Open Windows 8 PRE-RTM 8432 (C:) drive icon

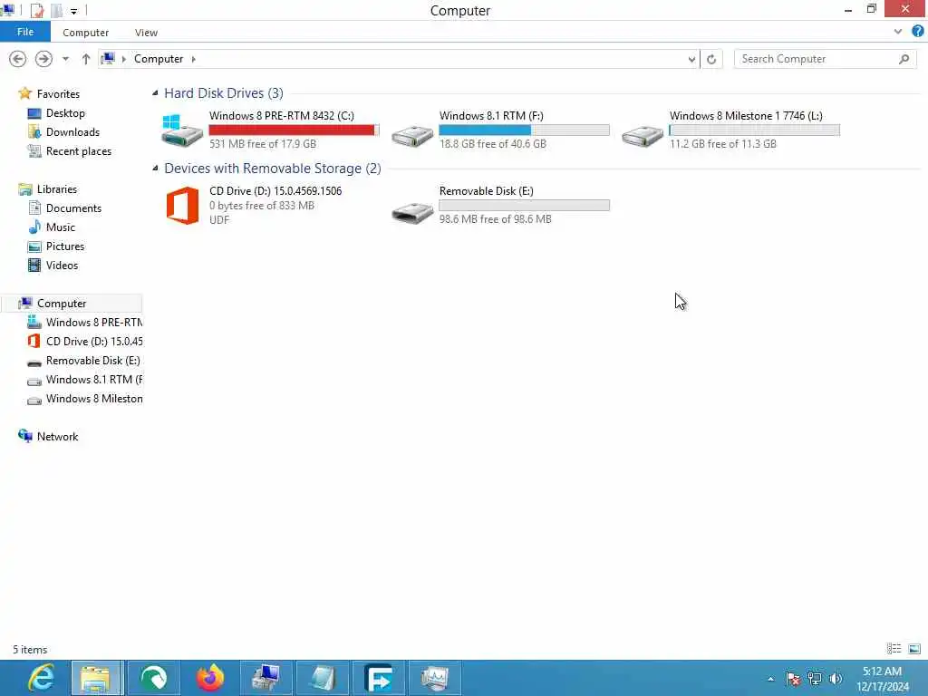coord(182,130)
